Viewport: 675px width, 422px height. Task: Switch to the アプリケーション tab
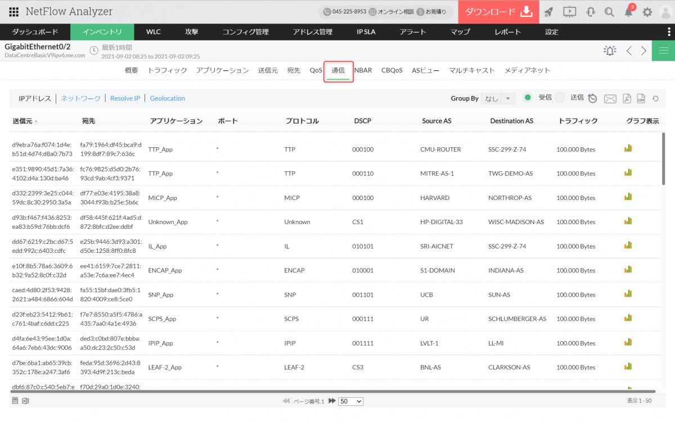(222, 70)
